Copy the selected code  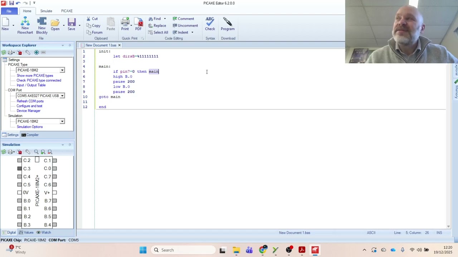click(93, 25)
